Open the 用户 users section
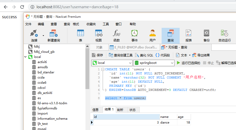Image resolution: width=236 pixels, height=130 pixels. [152, 36]
